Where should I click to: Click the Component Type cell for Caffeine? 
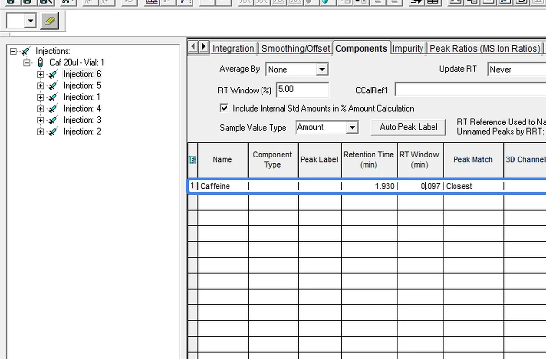pos(273,186)
